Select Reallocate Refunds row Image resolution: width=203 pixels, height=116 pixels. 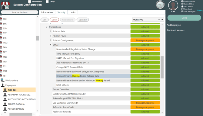[x=91, y=112]
